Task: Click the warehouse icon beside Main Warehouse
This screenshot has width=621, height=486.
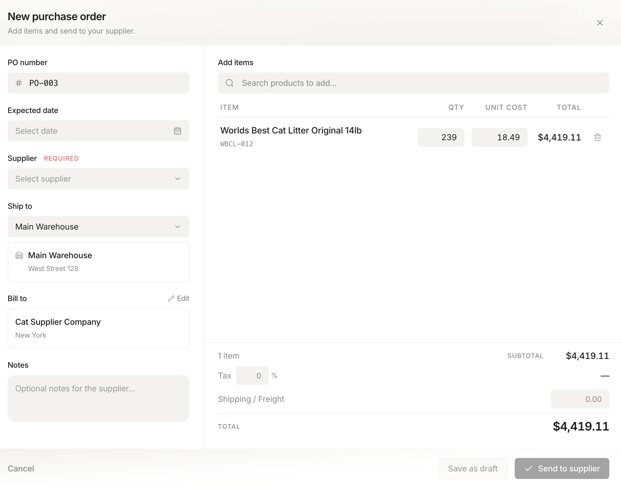Action: click(19, 255)
